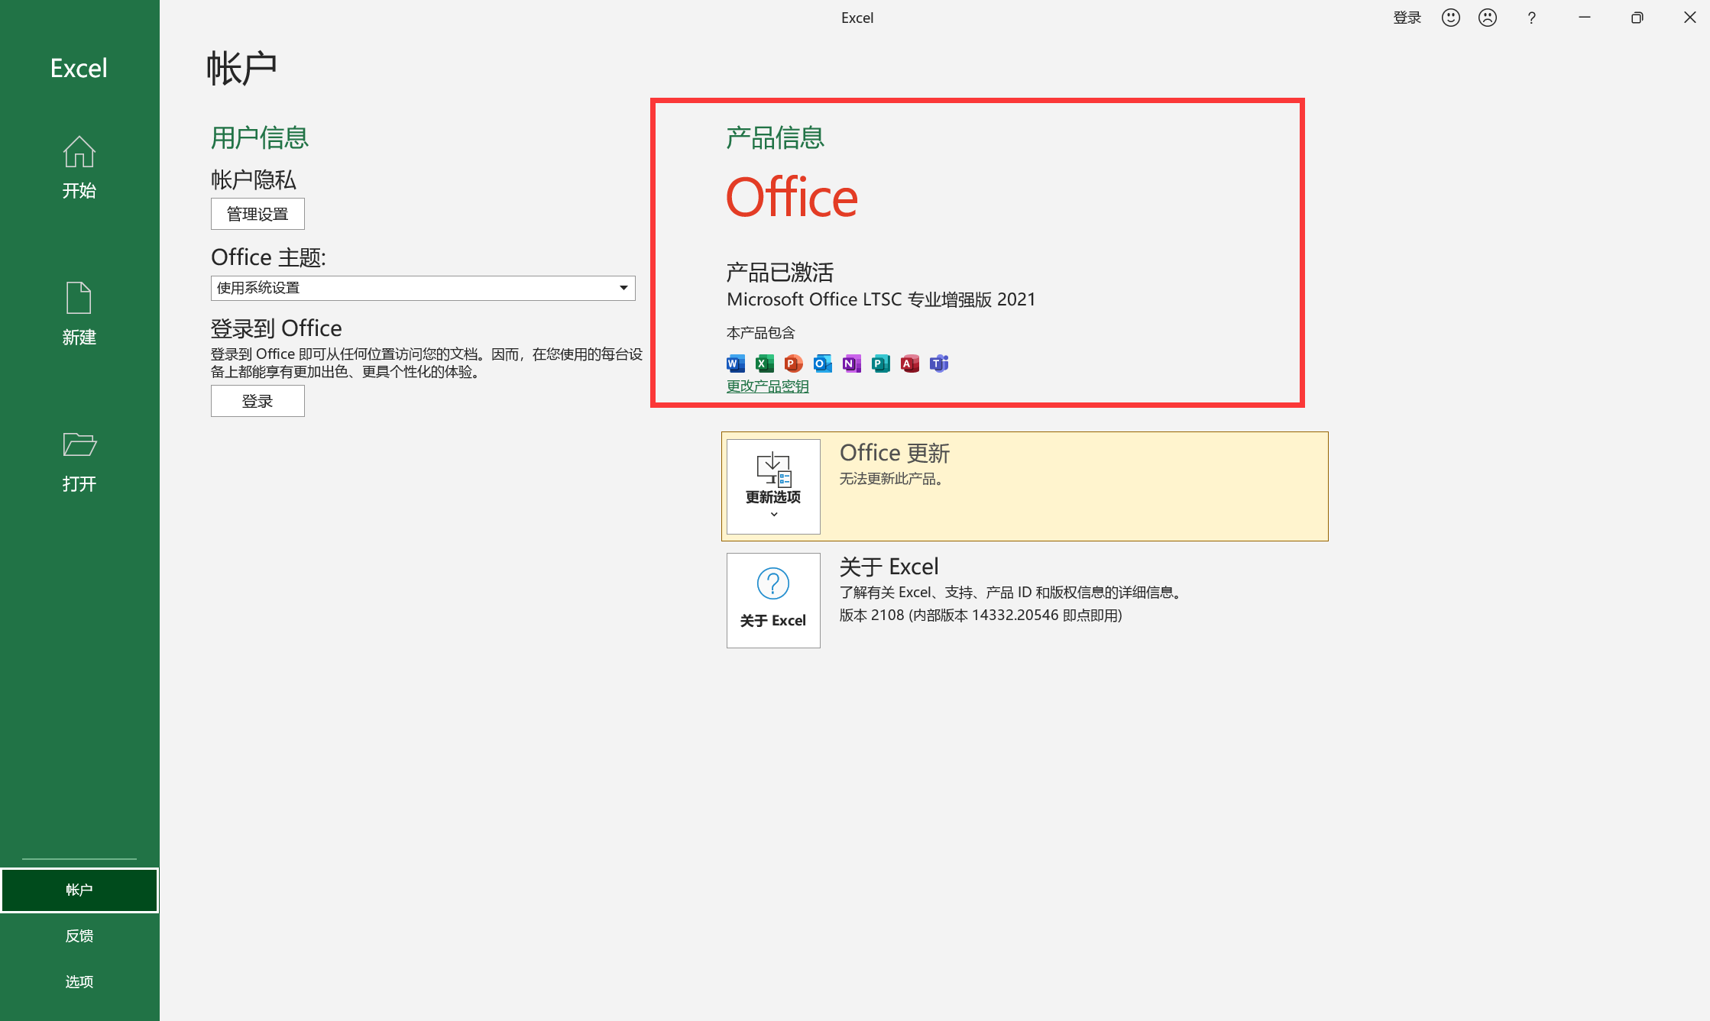
Task: Click the Access product icon
Action: (909, 363)
